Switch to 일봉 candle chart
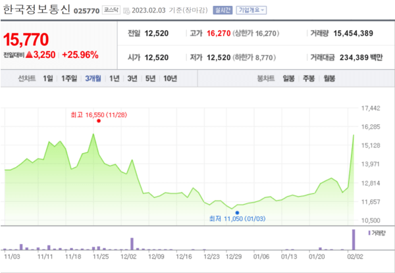395x273 pixels. 288,78
